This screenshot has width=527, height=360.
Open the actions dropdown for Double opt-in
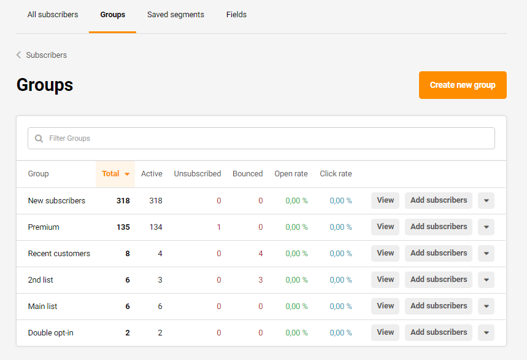pos(486,332)
